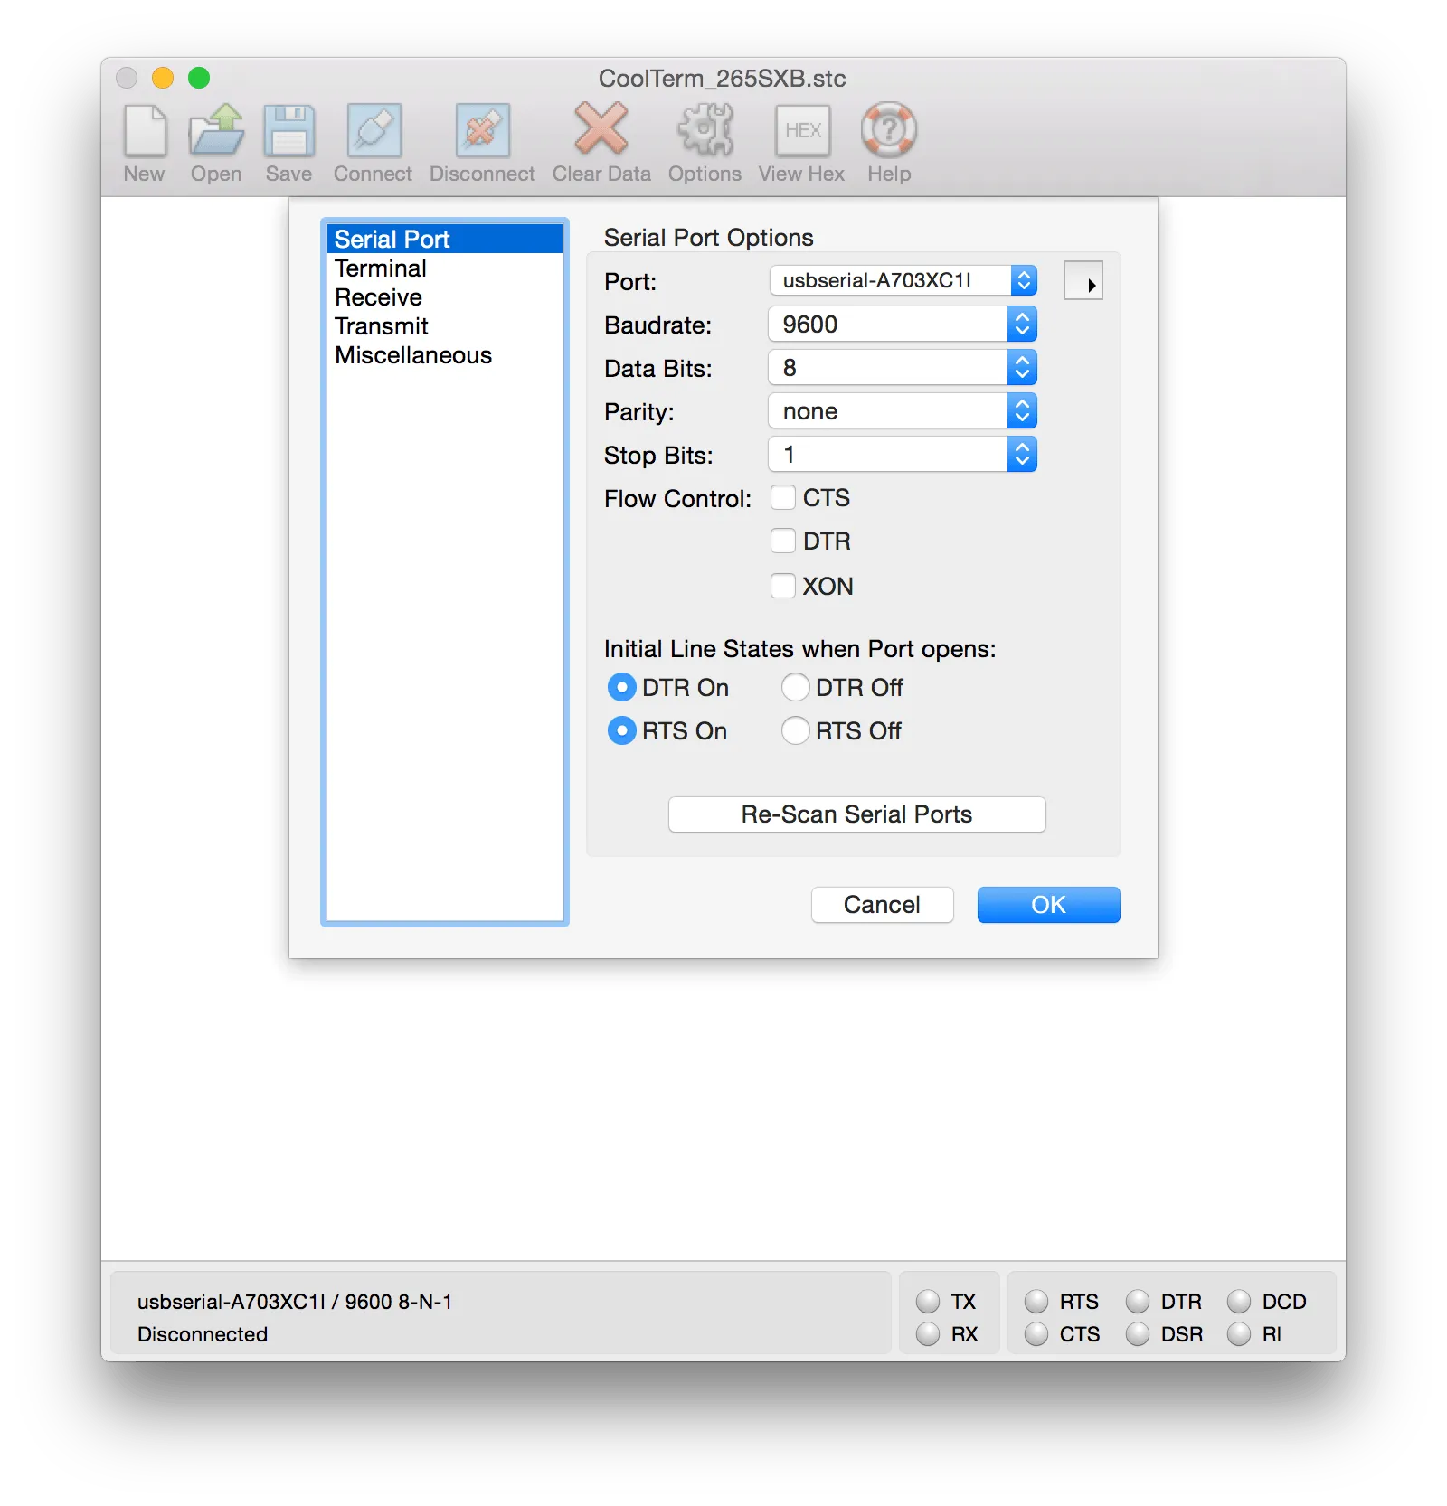Select Serial Port in options list
The image size is (1447, 1506).
click(445, 239)
